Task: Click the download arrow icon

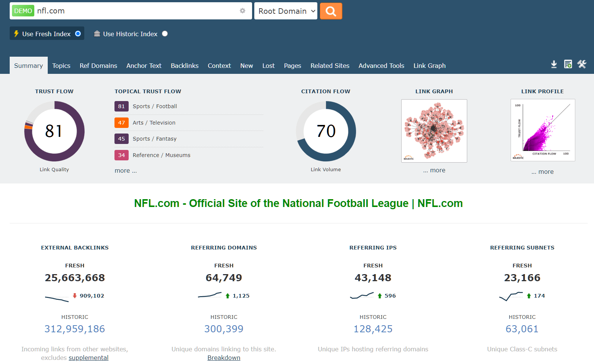Action: (554, 64)
